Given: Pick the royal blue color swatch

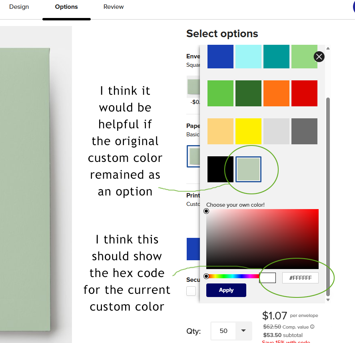Looking at the screenshot, I should pos(220,56).
